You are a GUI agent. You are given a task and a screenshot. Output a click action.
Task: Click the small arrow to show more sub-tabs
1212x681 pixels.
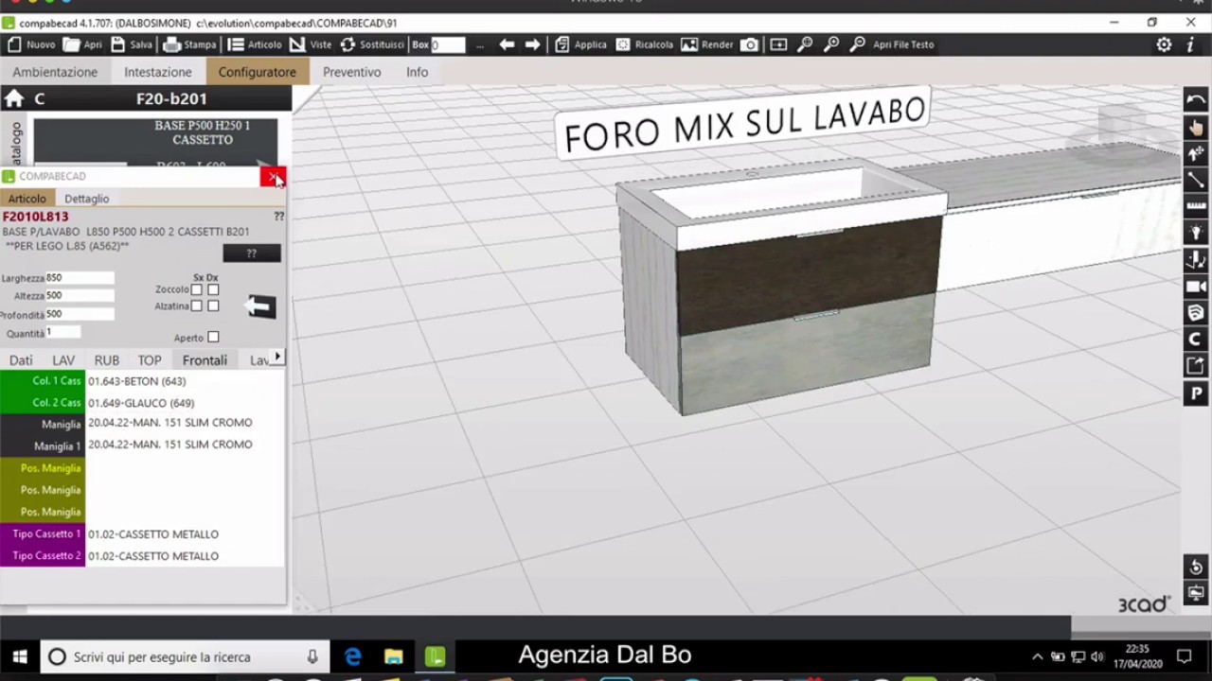pos(277,358)
